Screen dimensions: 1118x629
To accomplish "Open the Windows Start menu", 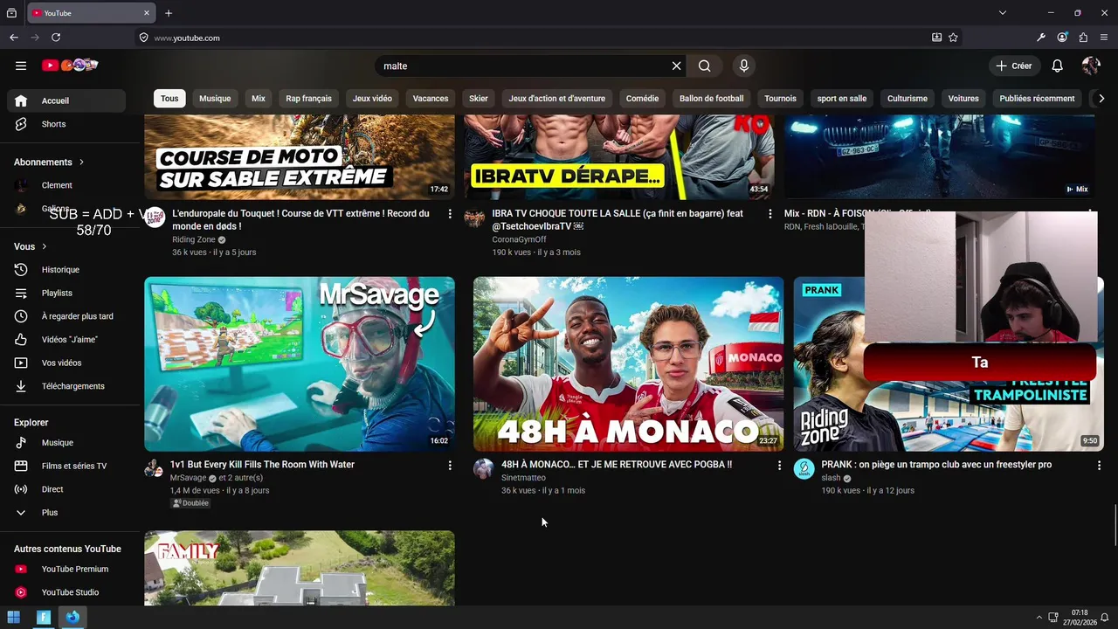I will [14, 617].
